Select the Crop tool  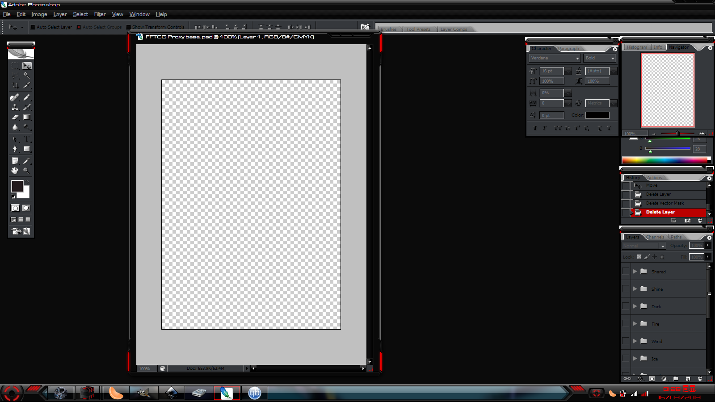click(15, 85)
